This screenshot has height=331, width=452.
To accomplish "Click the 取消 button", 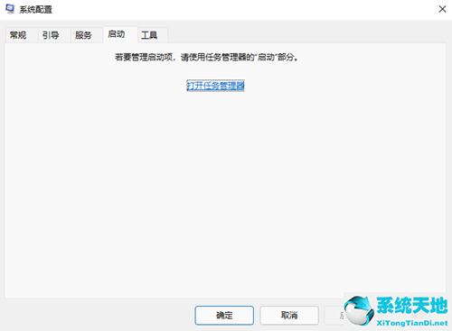I will tap(289, 316).
